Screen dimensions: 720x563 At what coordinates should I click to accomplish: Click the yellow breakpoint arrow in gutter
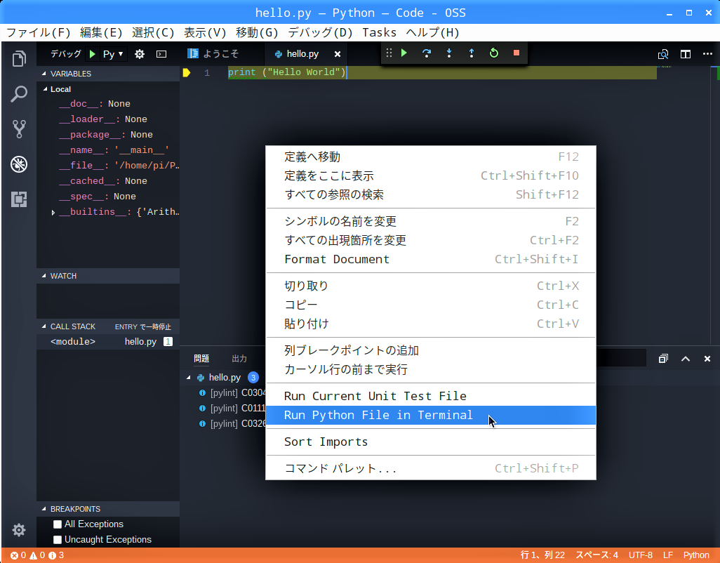187,72
